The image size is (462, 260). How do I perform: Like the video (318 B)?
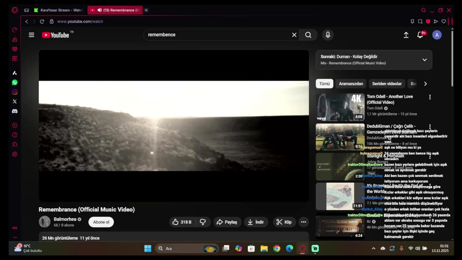pos(182,222)
